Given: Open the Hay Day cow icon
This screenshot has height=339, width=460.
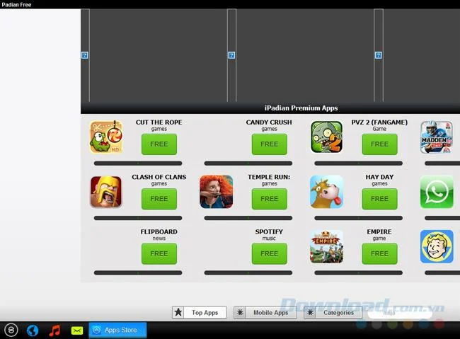Looking at the screenshot, I should 326,192.
